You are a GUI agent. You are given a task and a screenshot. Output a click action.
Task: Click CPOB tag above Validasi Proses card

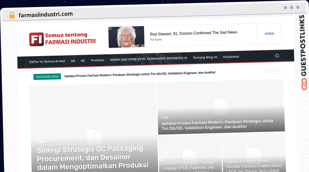tap(165, 118)
